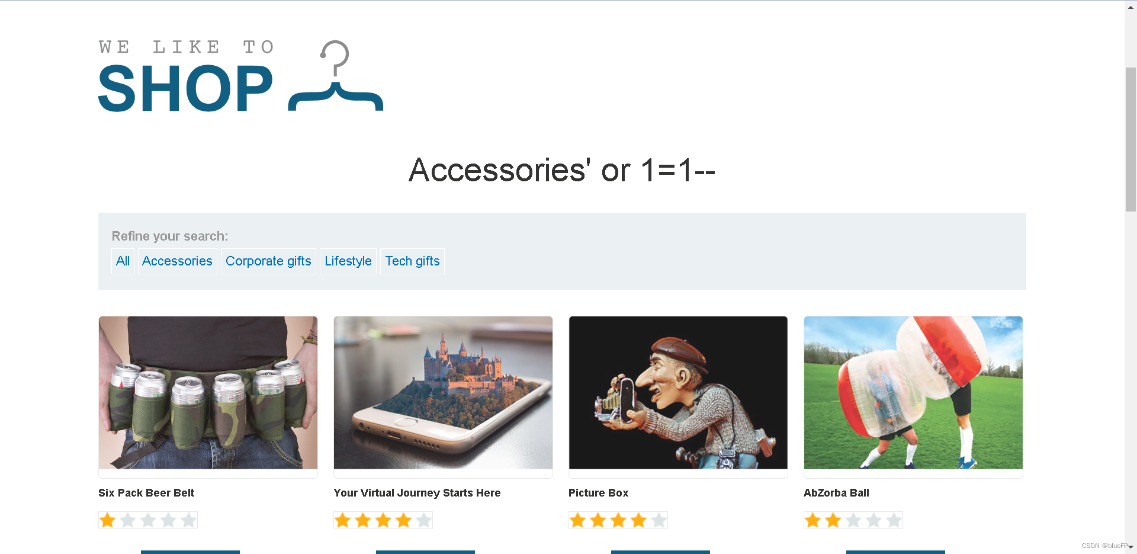Click the coat hanger icon in logo
This screenshot has width=1137, height=554.
[x=336, y=76]
